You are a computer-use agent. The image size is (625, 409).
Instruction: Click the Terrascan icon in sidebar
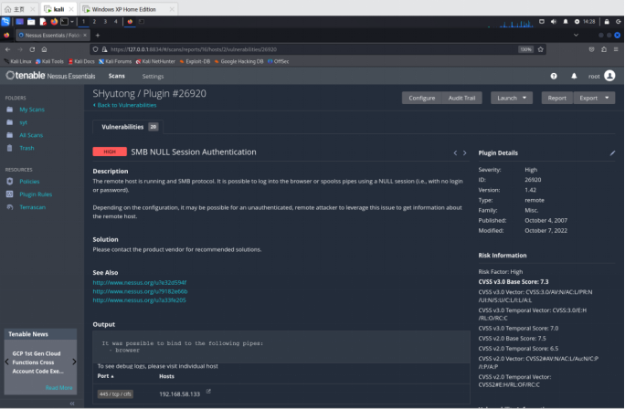click(10, 207)
